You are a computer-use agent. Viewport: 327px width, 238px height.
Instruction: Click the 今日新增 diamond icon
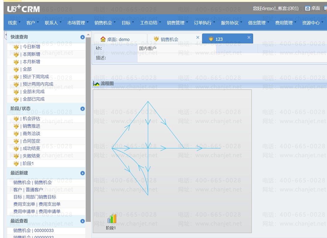pyautogui.click(x=16, y=47)
